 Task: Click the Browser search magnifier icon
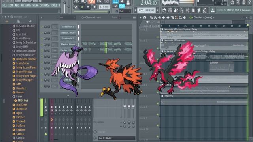(x=11, y=17)
